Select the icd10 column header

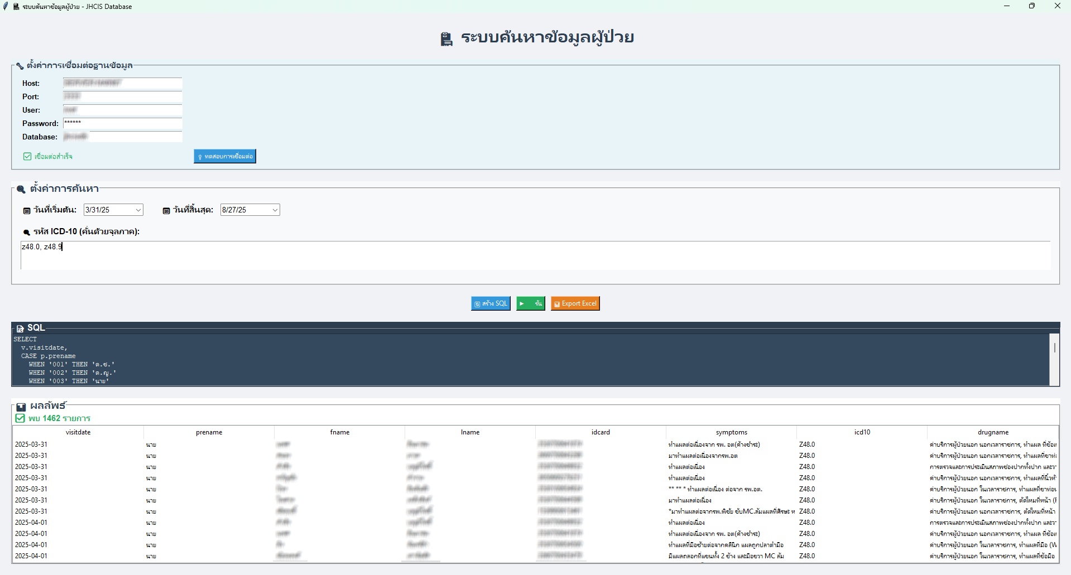[862, 432]
